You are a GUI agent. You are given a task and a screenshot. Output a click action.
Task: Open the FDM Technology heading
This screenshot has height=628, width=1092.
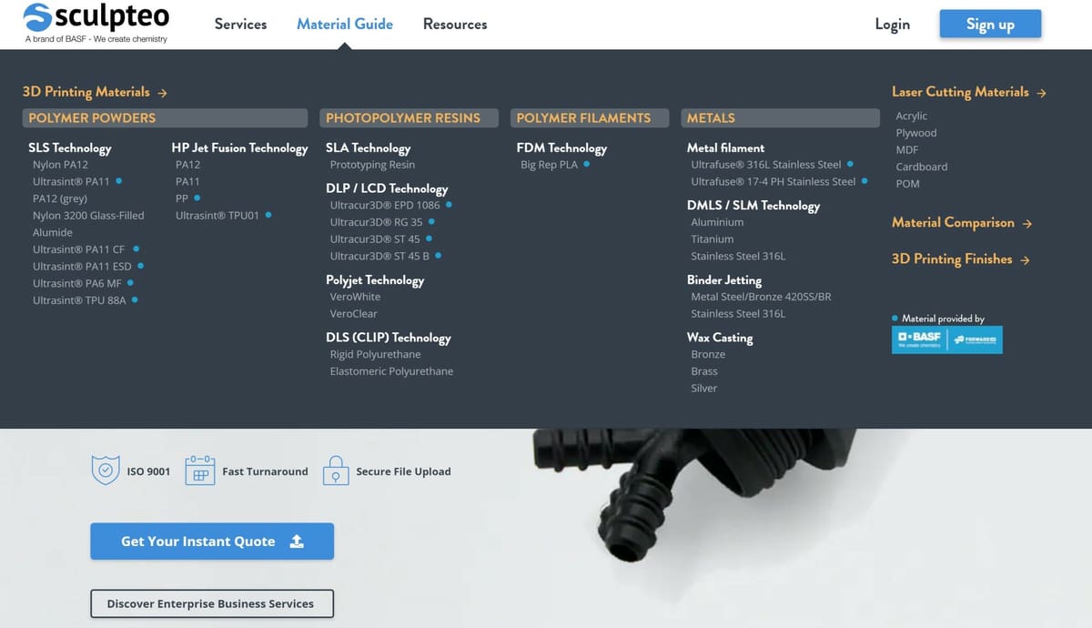pos(561,148)
